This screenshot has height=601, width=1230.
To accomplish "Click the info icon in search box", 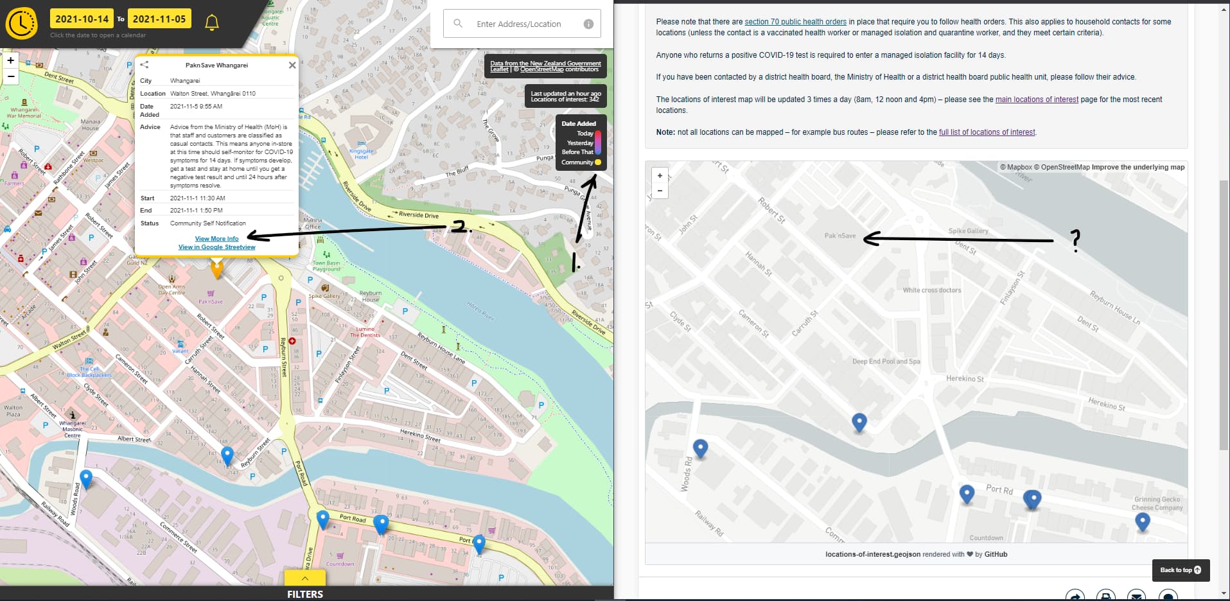I will click(x=588, y=24).
